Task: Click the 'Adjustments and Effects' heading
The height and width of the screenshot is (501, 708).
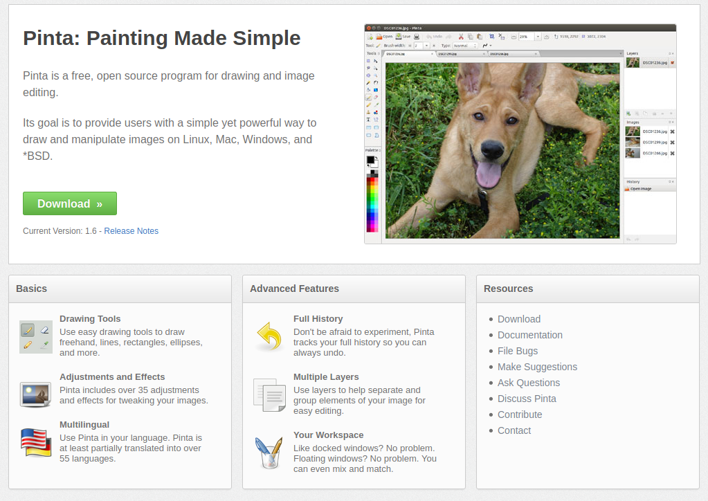Action: (112, 377)
